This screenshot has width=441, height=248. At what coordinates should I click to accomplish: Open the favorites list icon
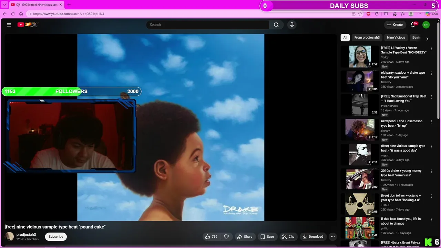coord(402,14)
